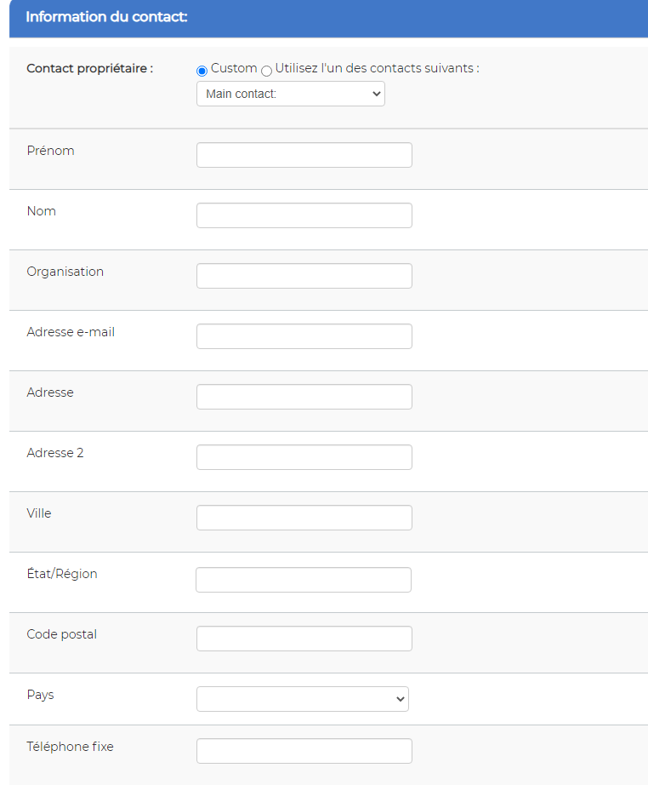Click the Pays dropdown chevron arrow
The width and height of the screenshot is (648, 785).
click(x=400, y=699)
